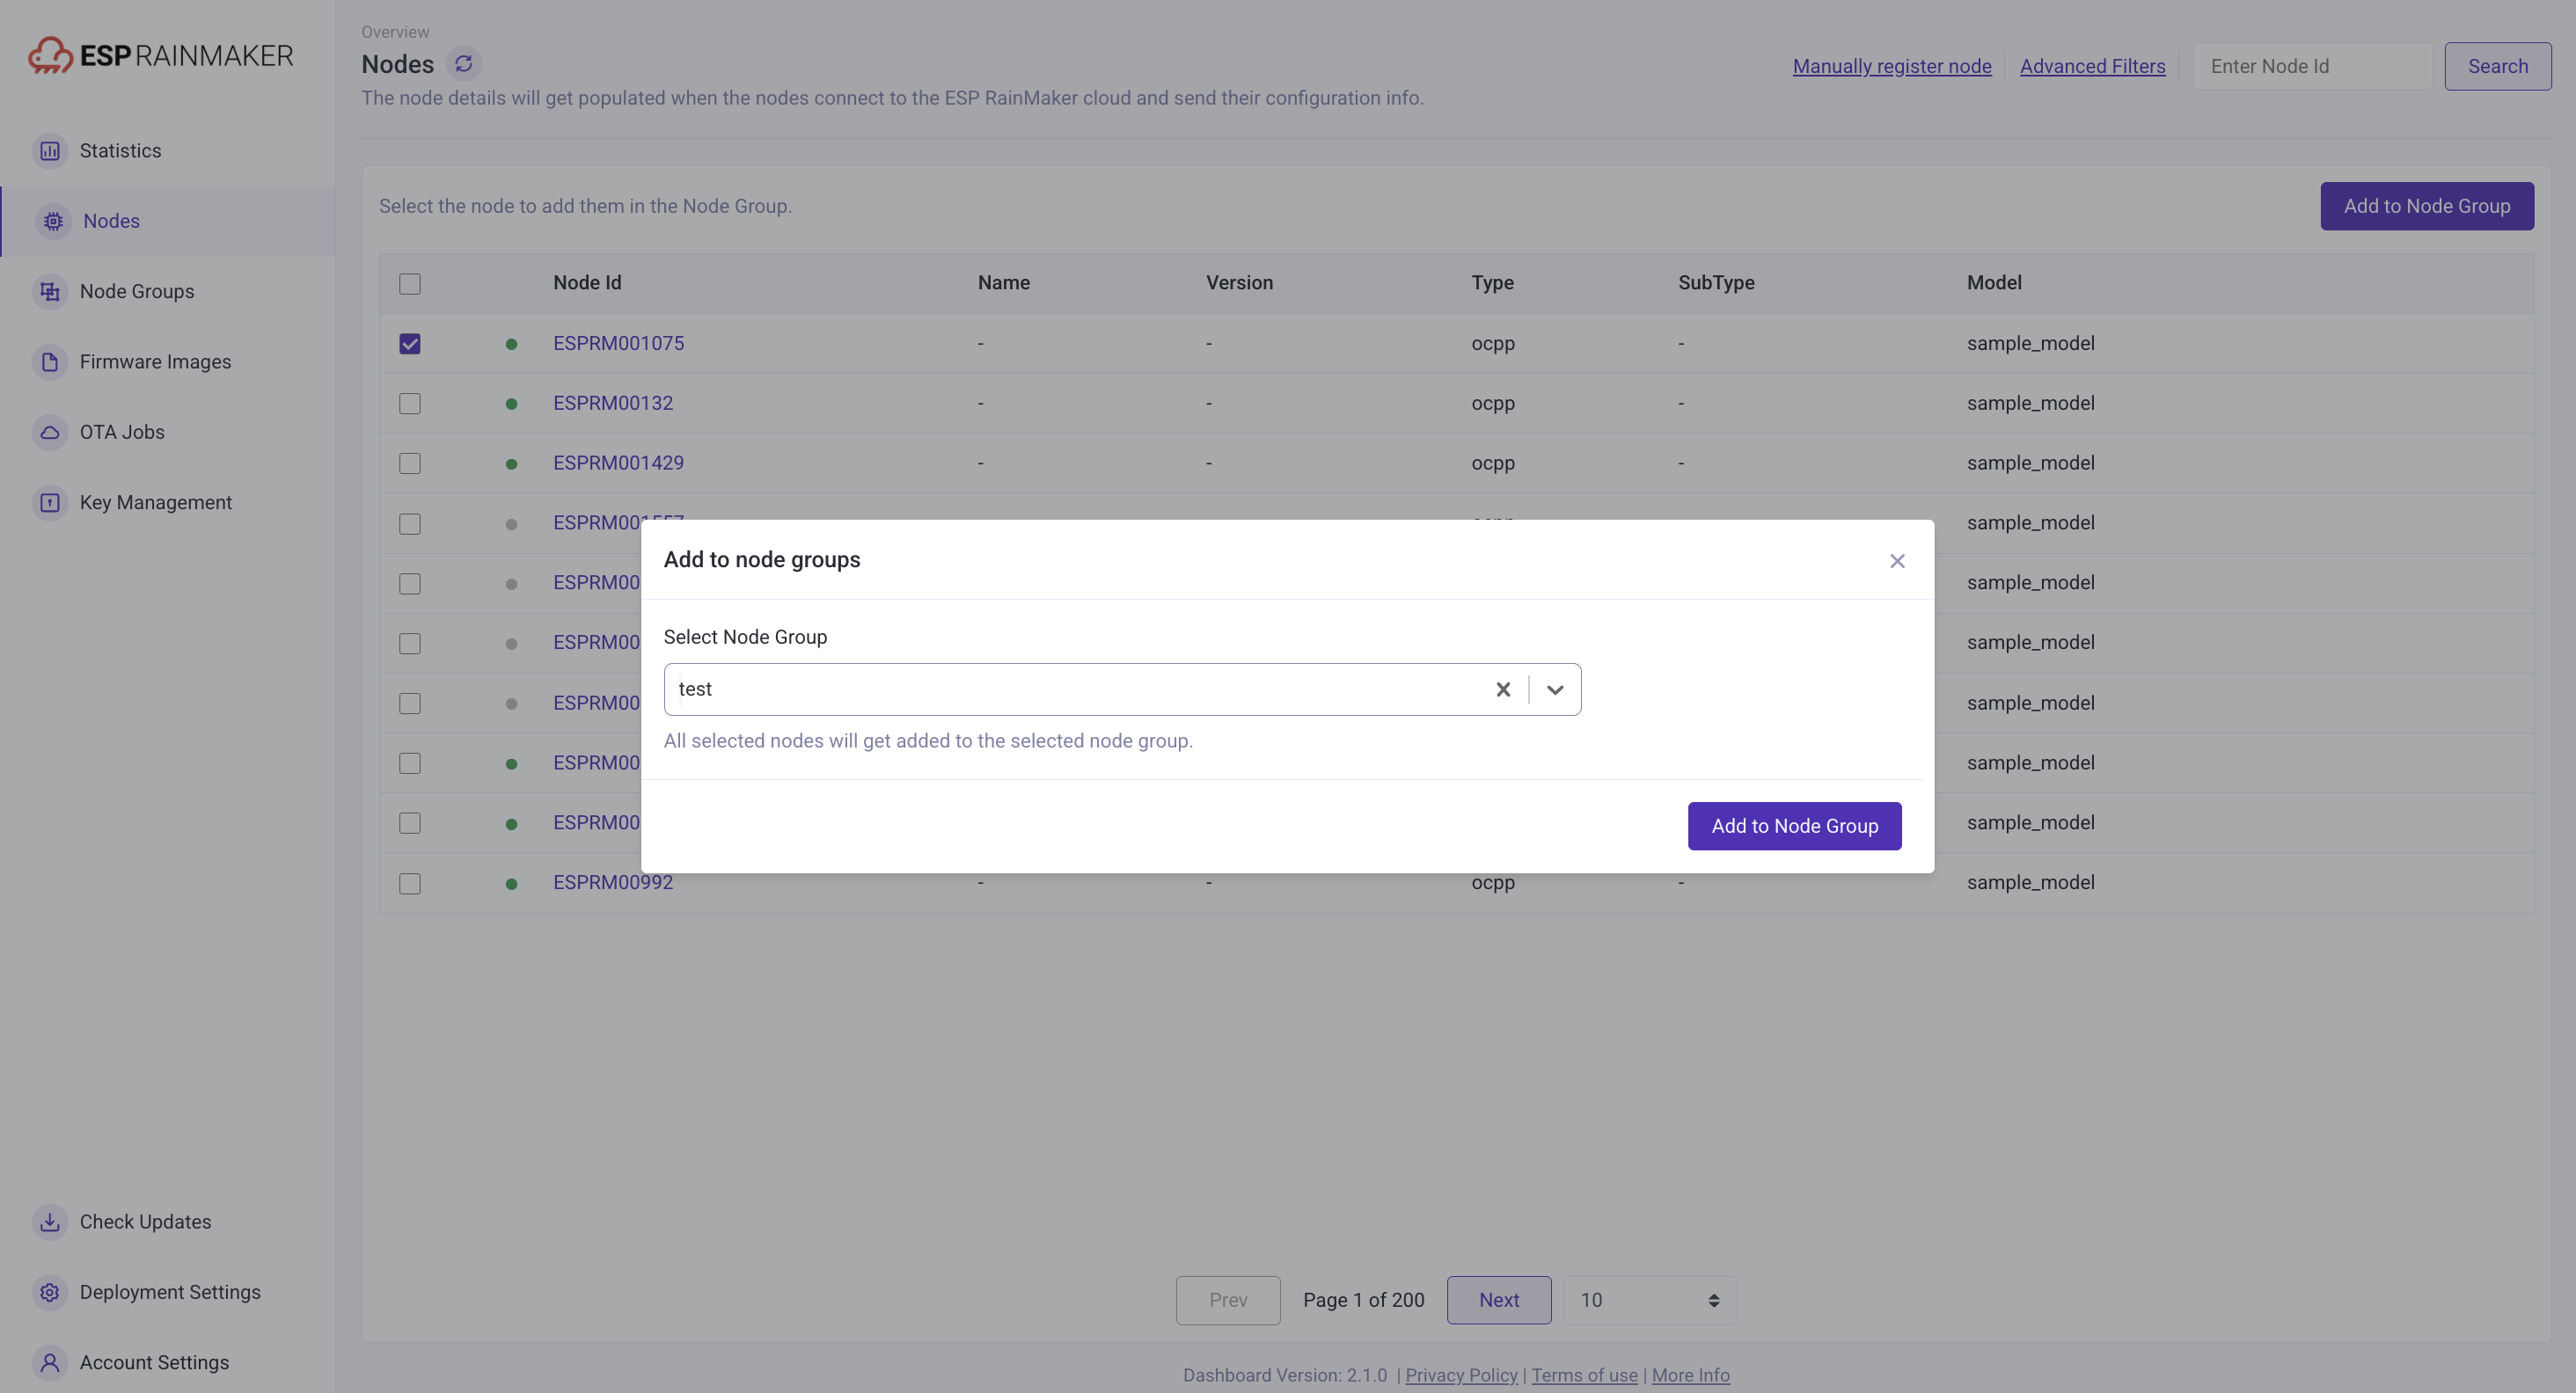Open Manually register node link
Screen dimensions: 2576x1393
click(1892, 66)
